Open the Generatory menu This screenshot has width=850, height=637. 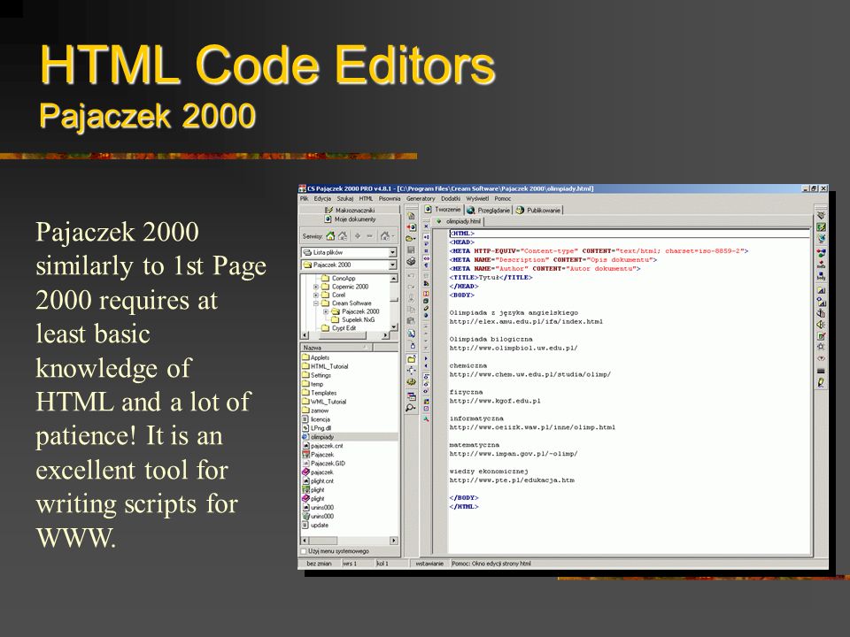point(421,199)
